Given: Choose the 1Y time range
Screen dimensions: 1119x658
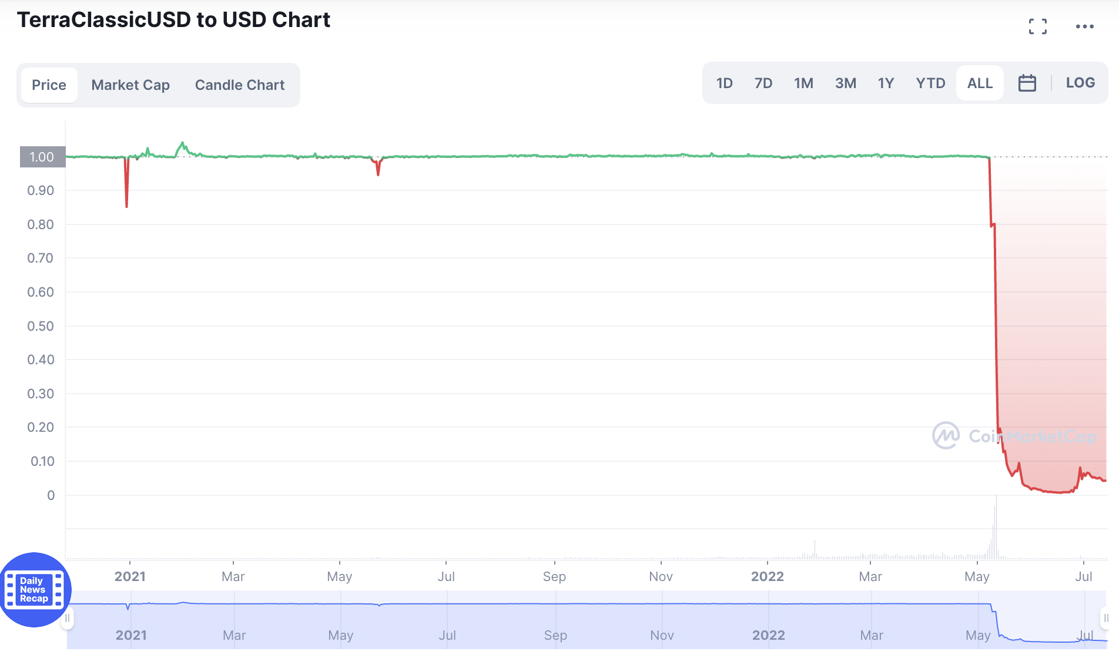Looking at the screenshot, I should point(886,83).
